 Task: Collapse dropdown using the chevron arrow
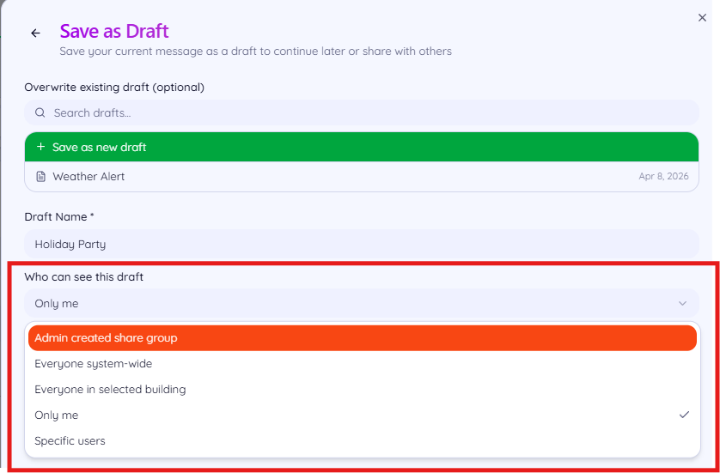(x=683, y=304)
